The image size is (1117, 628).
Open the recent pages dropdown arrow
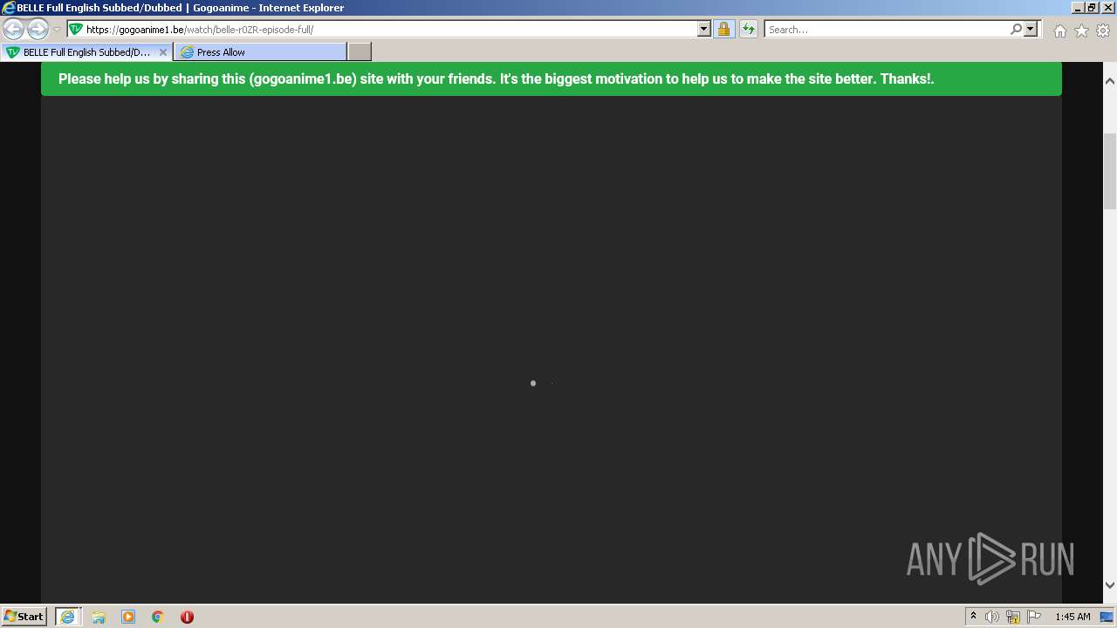click(57, 30)
